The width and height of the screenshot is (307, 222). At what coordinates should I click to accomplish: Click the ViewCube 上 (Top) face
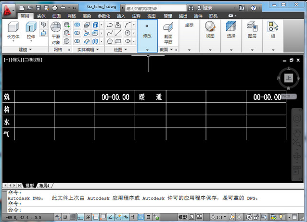point(289,78)
